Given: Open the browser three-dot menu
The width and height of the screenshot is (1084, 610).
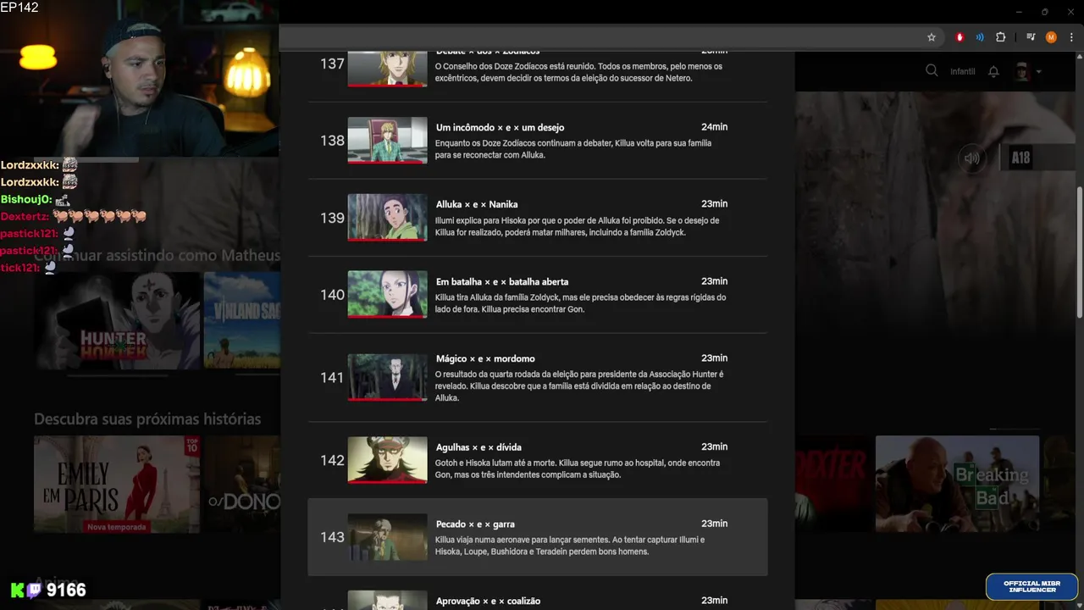Looking at the screenshot, I should [x=1071, y=37].
